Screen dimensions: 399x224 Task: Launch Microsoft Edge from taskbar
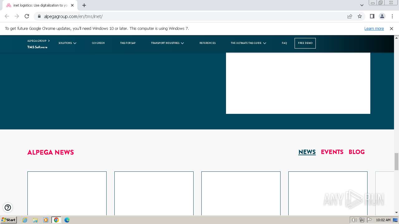pyautogui.click(x=67, y=220)
